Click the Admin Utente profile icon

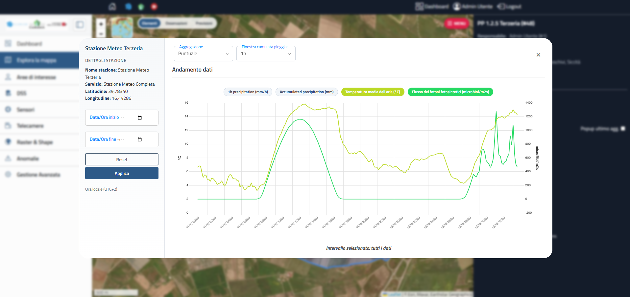457,7
